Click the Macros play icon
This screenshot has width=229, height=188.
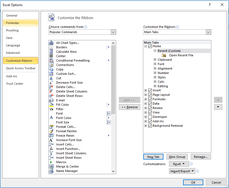(x=51, y=162)
